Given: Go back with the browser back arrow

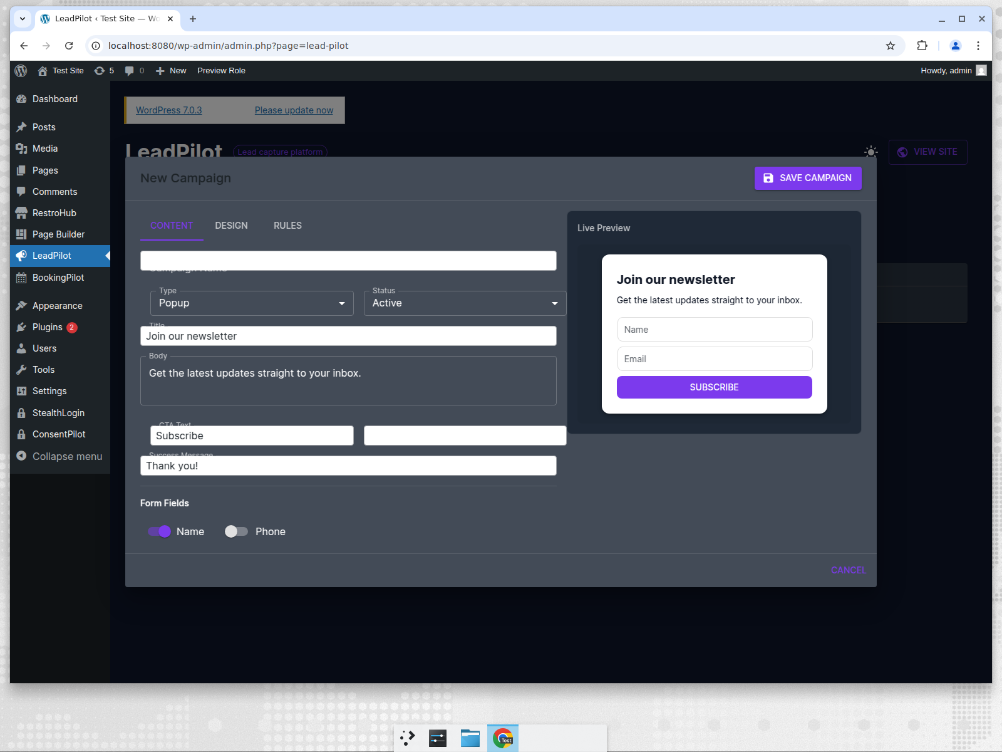Looking at the screenshot, I should (x=24, y=46).
